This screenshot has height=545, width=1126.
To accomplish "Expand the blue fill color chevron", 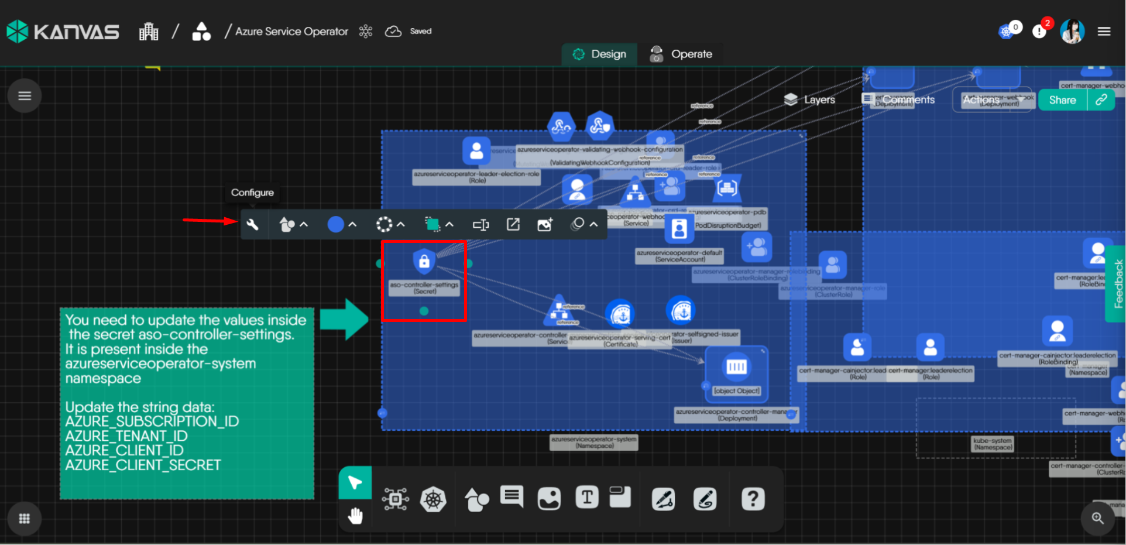I will coord(352,225).
